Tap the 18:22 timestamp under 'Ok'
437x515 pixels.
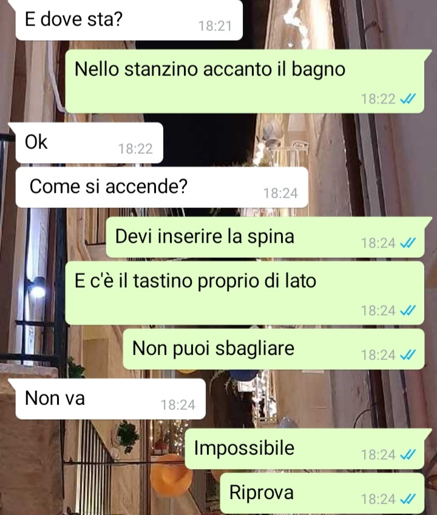tap(135, 149)
